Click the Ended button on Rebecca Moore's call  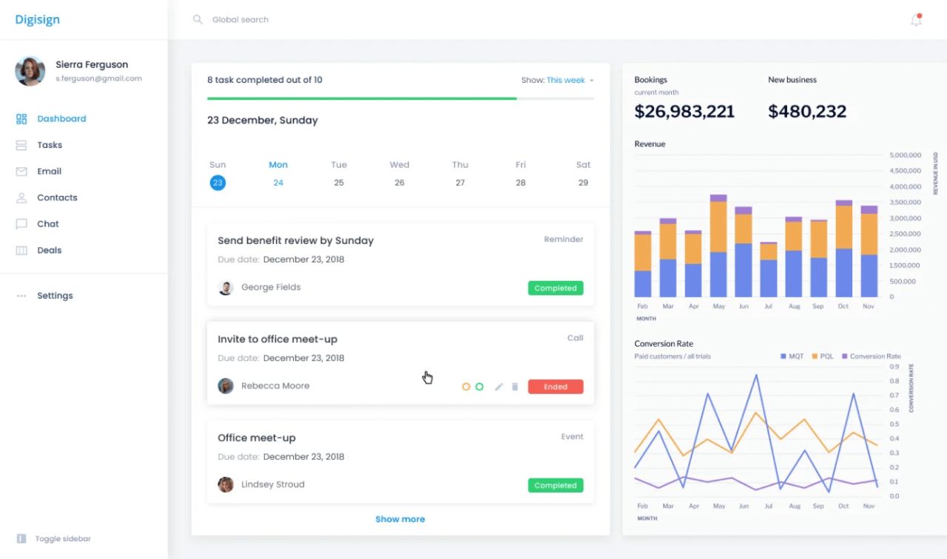(x=555, y=386)
